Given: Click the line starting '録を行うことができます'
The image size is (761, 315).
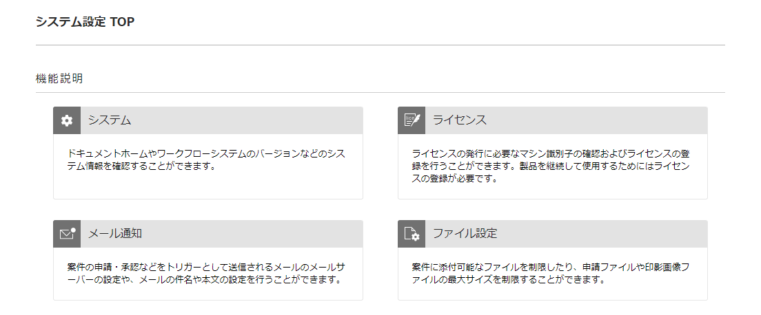Looking at the screenshot, I should tap(551, 166).
